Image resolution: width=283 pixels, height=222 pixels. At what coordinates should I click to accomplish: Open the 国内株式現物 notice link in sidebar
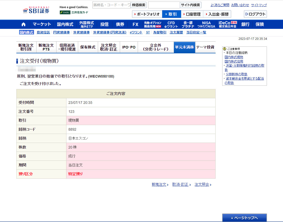click(x=234, y=57)
